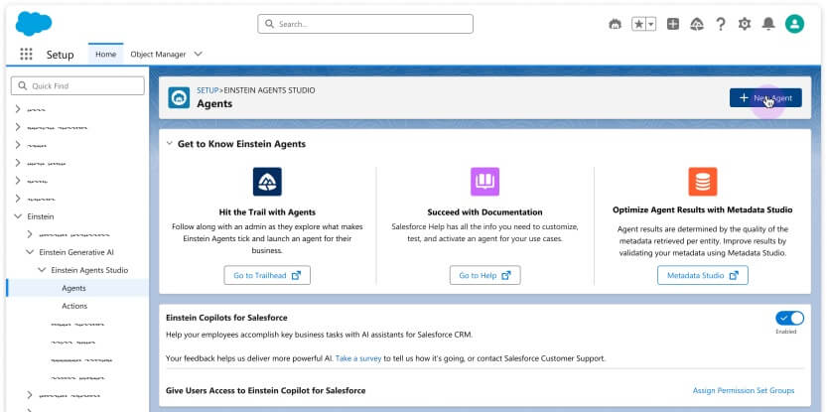Collapse the Einstein tree node
Screen dimensions: 827x412
click(18, 216)
